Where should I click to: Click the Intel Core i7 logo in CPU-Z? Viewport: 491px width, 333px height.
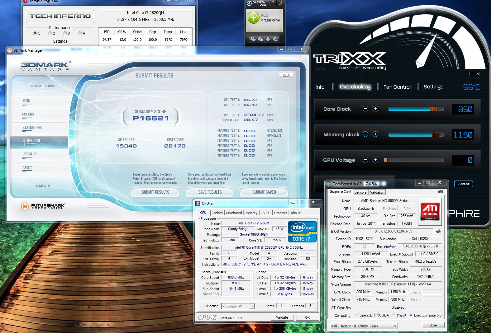pos(302,231)
